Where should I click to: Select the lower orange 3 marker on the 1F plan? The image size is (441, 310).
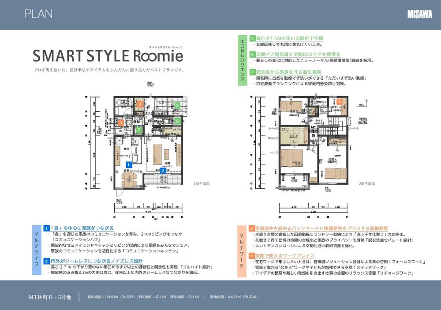pyautogui.click(x=121, y=123)
